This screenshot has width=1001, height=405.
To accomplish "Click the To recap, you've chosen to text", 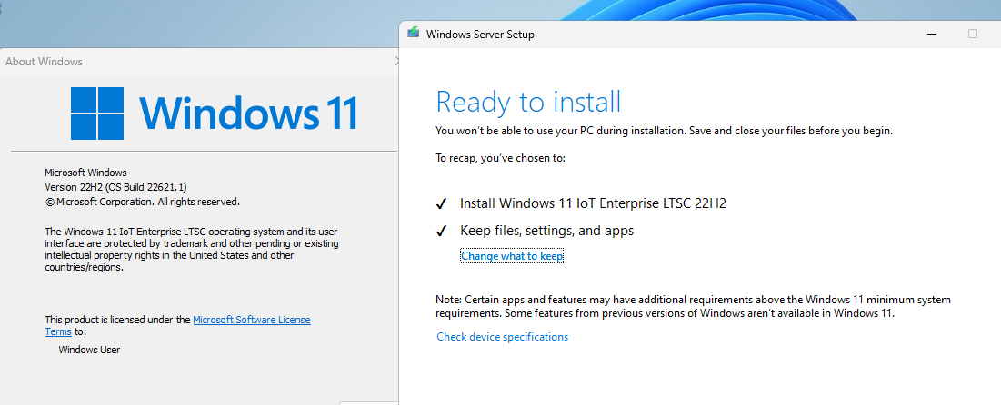I will (x=500, y=157).
